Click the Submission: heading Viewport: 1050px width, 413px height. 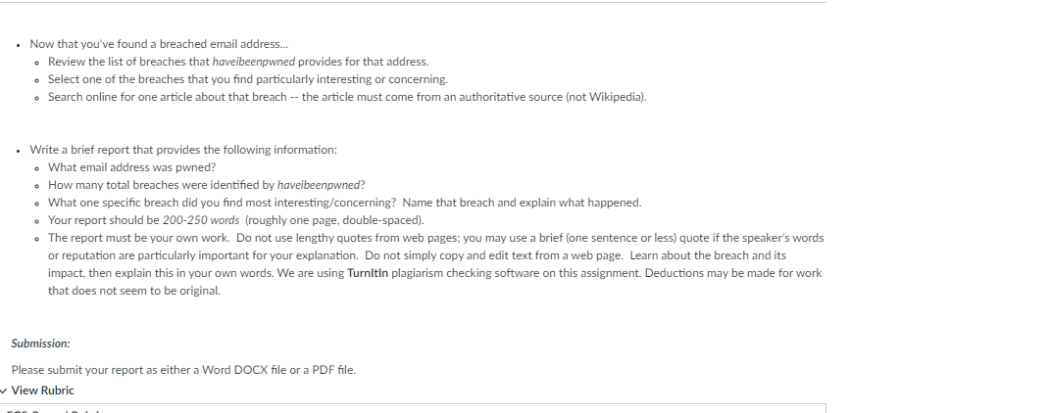click(41, 344)
